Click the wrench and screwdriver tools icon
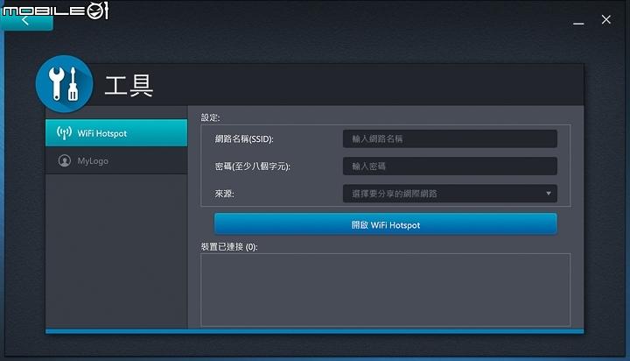The image size is (630, 361). [x=64, y=84]
